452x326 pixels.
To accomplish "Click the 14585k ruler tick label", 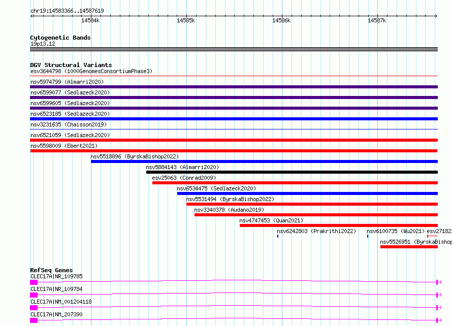I will 186,20.
